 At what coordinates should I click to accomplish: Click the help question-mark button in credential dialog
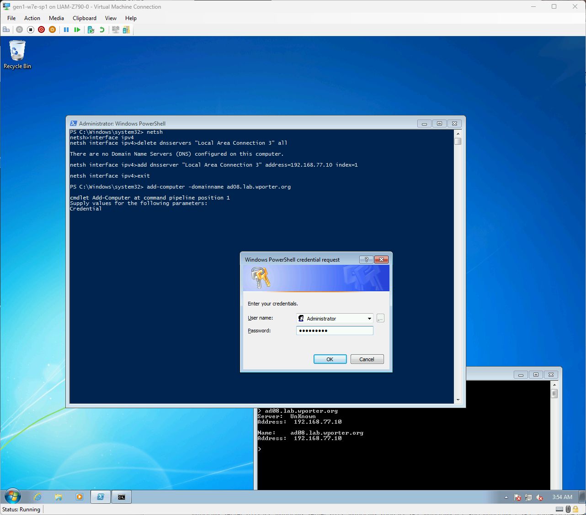366,259
